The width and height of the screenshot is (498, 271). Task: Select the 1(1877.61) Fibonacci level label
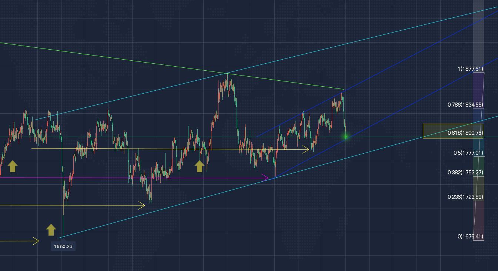[x=470, y=68]
